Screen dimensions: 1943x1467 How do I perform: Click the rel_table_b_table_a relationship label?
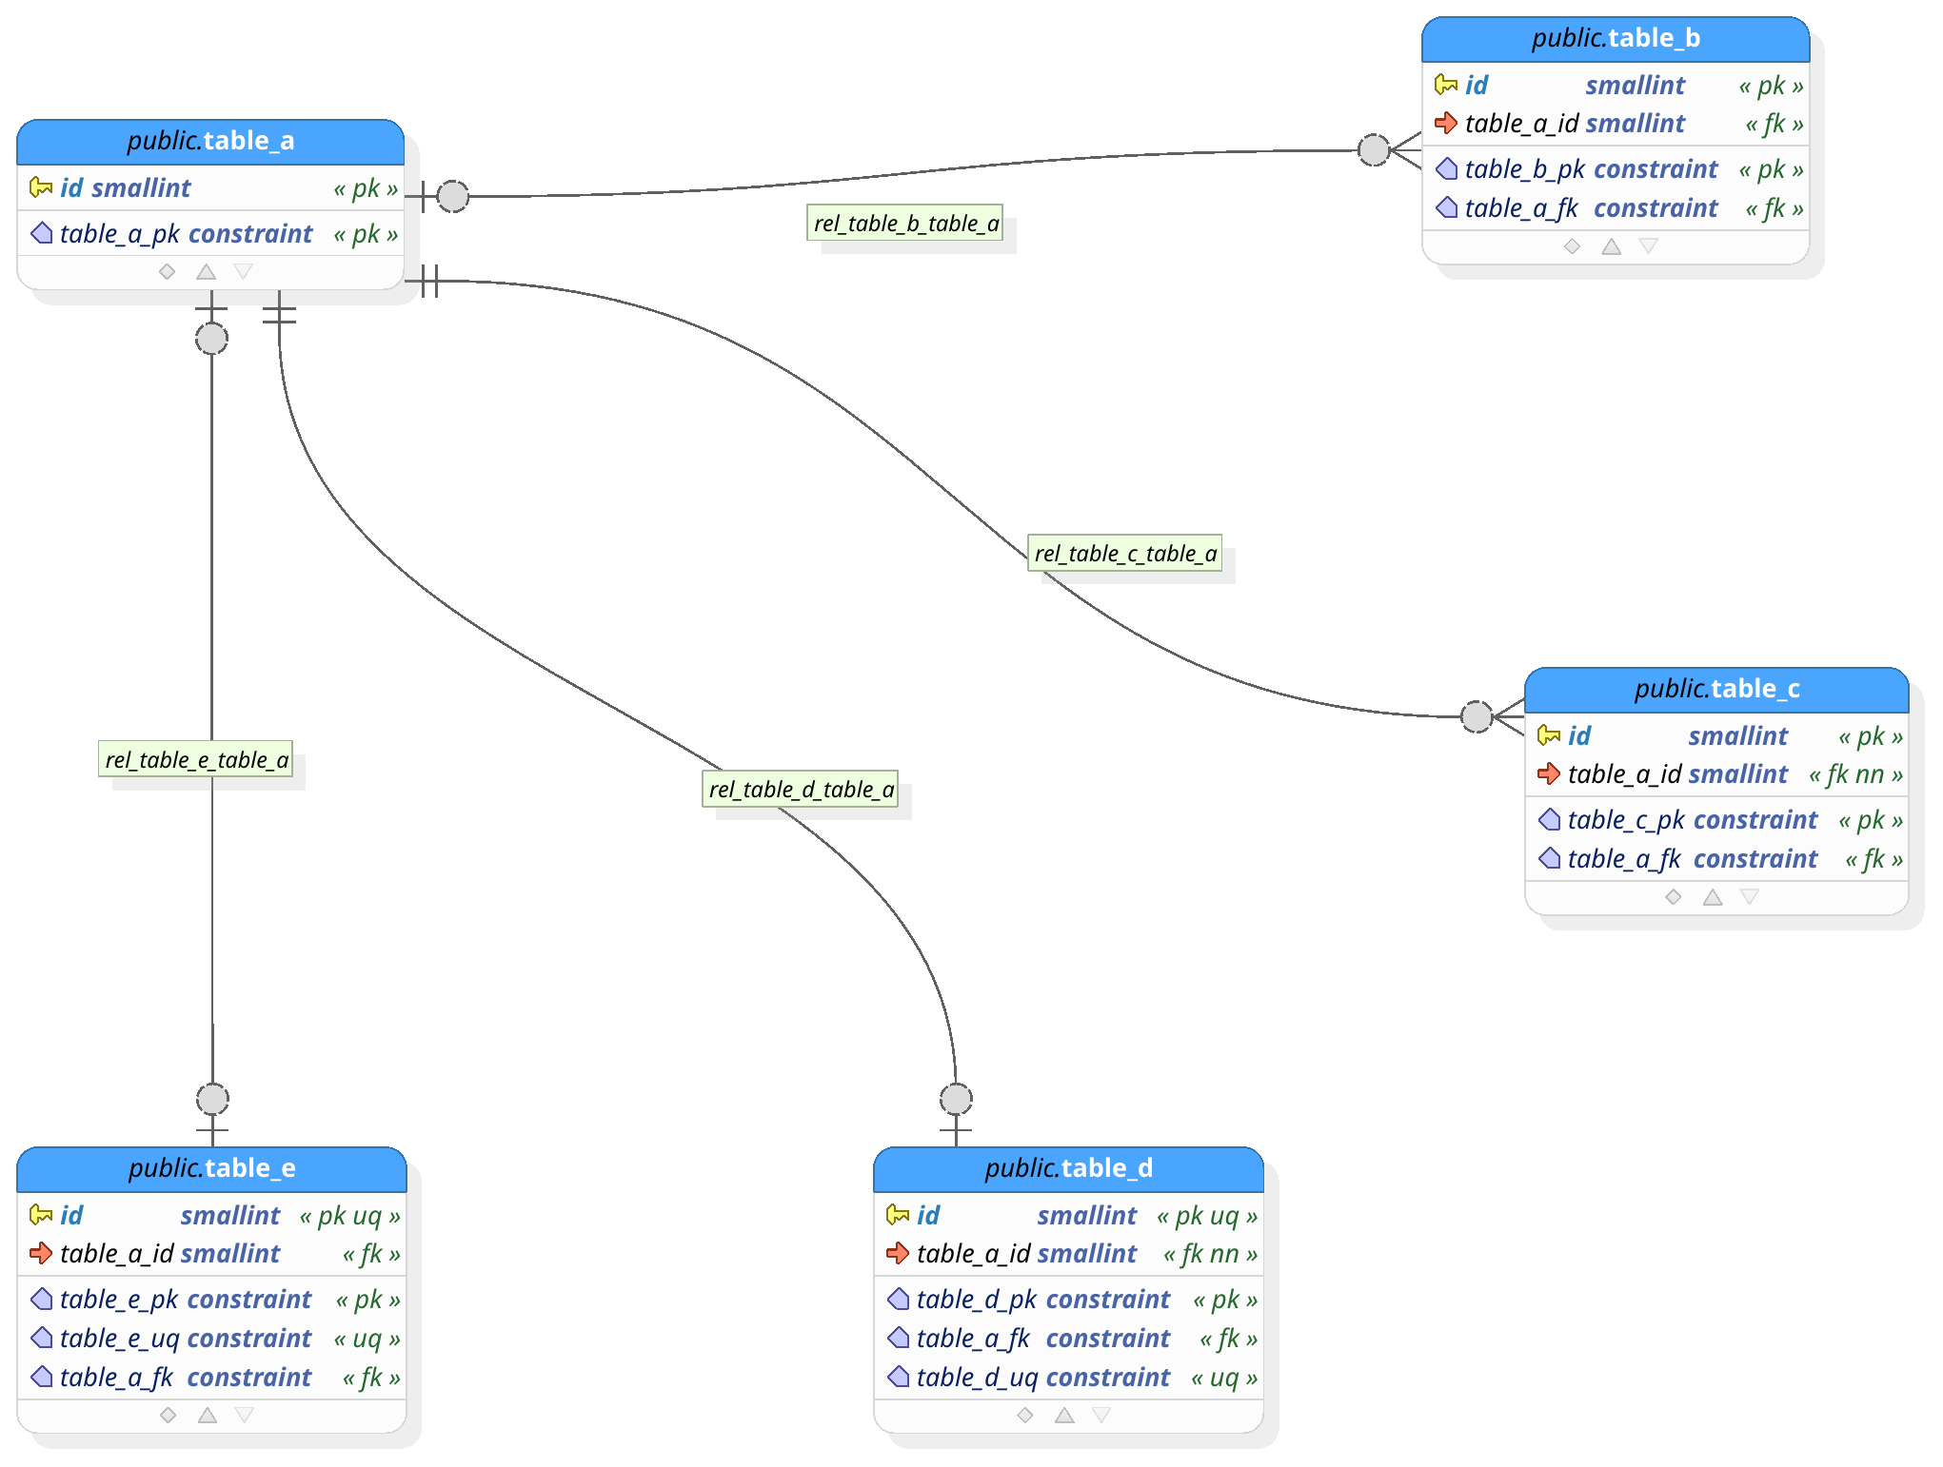click(x=905, y=222)
